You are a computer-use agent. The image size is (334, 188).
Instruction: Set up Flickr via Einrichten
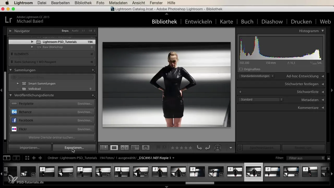click(85, 129)
